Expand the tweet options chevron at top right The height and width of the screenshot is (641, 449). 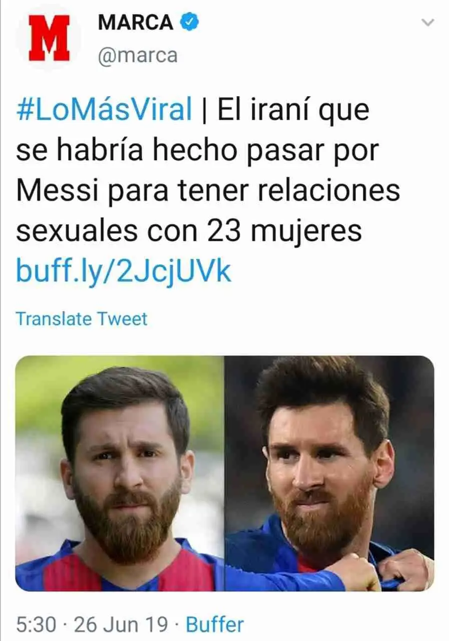(427, 22)
